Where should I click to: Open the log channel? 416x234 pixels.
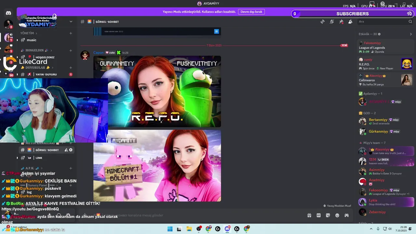[x=46, y=192]
